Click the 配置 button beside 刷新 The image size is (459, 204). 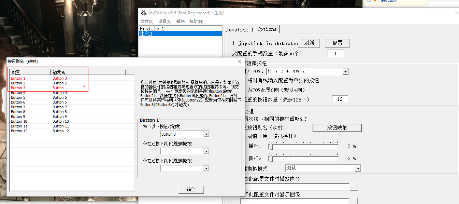point(337,43)
